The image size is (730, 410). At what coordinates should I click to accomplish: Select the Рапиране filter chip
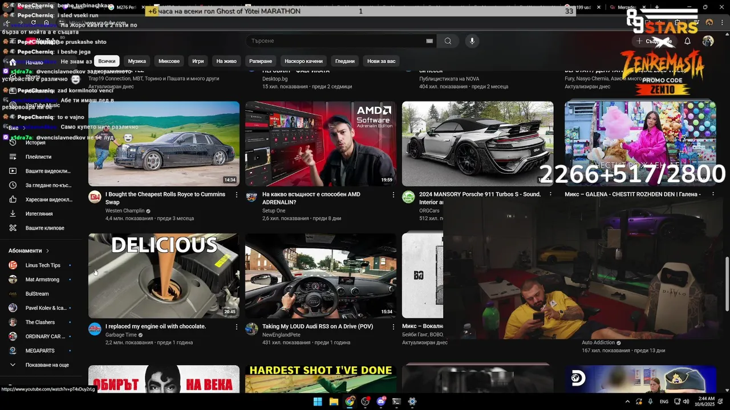coord(261,61)
